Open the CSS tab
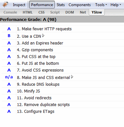 pyautogui.click(x=41, y=12)
